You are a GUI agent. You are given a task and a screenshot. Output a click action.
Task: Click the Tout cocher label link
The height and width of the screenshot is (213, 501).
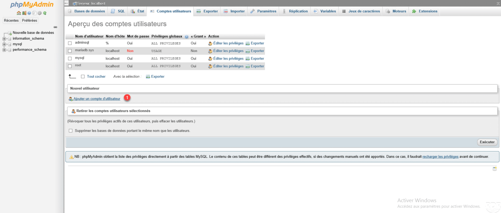pos(96,77)
